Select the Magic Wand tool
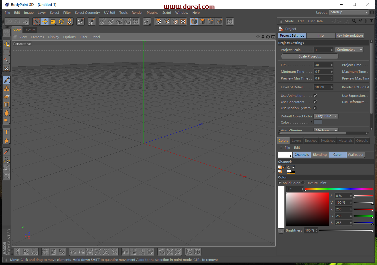Image resolution: width=377 pixels, height=265 pixels. (x=6, y=61)
